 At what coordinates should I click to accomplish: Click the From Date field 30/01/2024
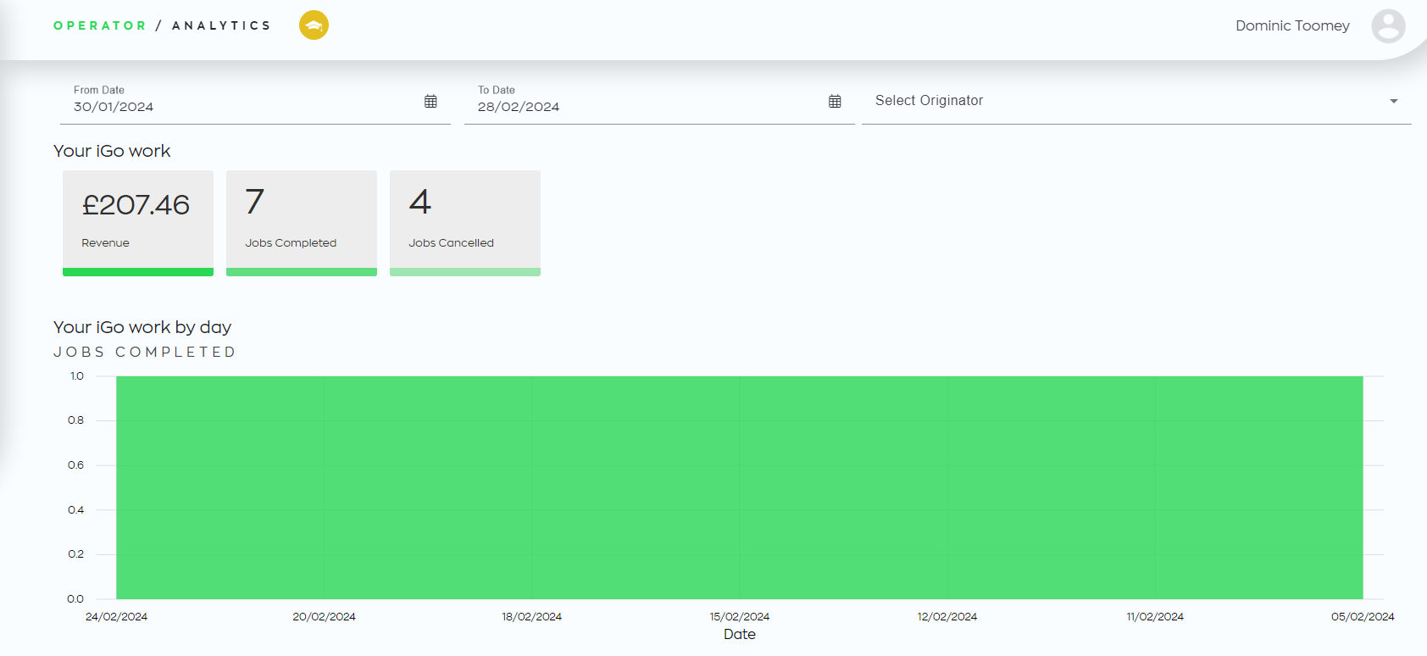(x=255, y=102)
